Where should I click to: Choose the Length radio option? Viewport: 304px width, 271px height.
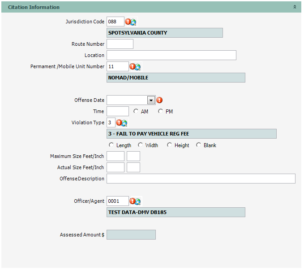111,145
